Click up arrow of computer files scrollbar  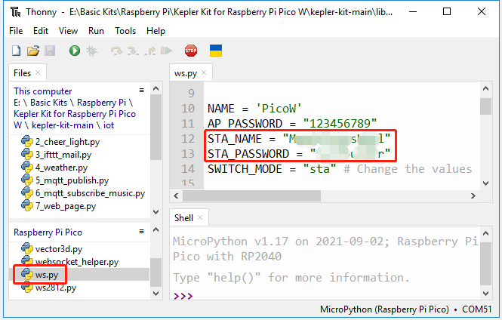coord(156,88)
